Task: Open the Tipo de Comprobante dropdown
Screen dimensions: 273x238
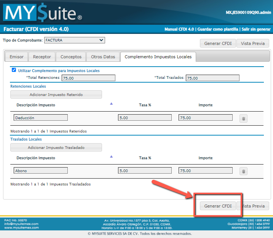Action: point(74,40)
